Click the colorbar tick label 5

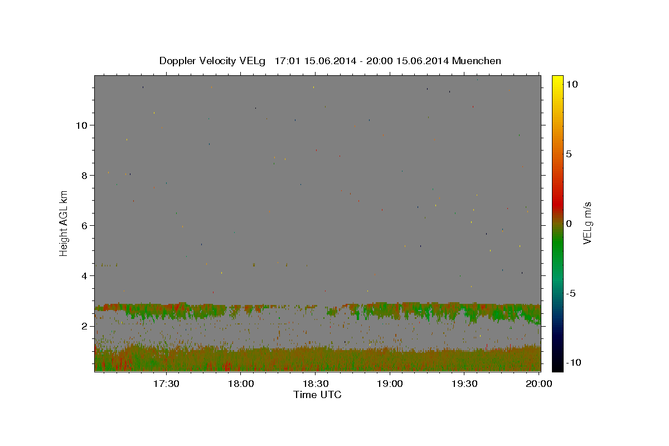(569, 154)
